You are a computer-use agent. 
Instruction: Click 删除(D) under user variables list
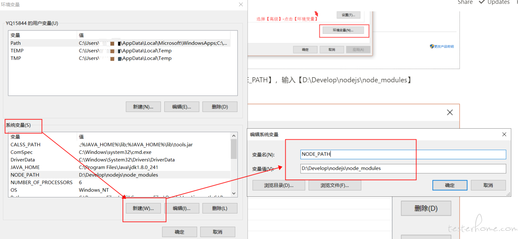[220, 107]
